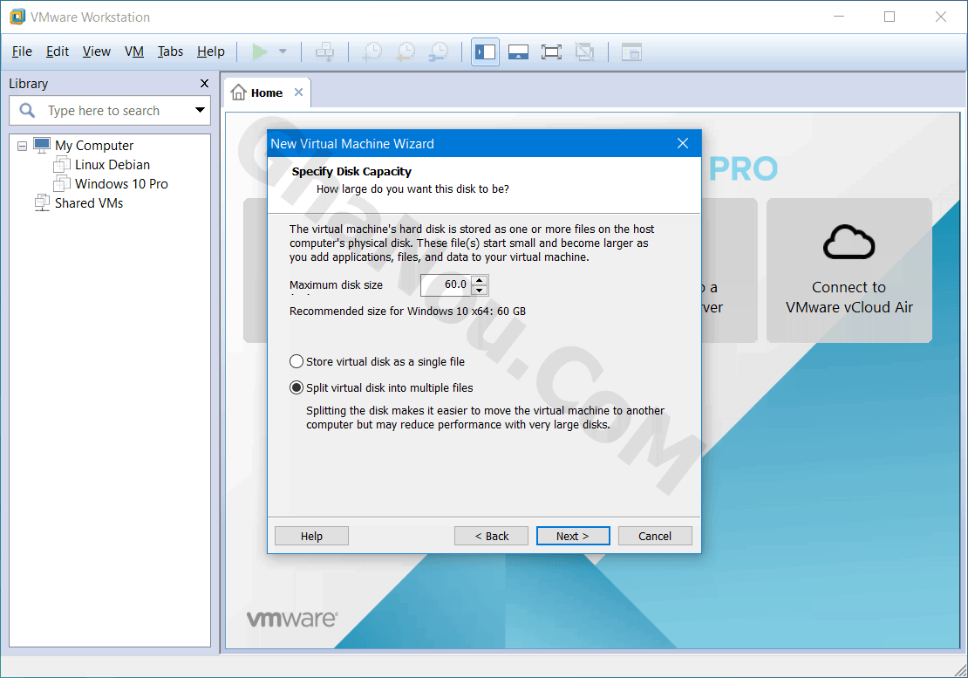The height and width of the screenshot is (678, 968).
Task: Close the New Virtual Machine Wizard
Action: 683,143
